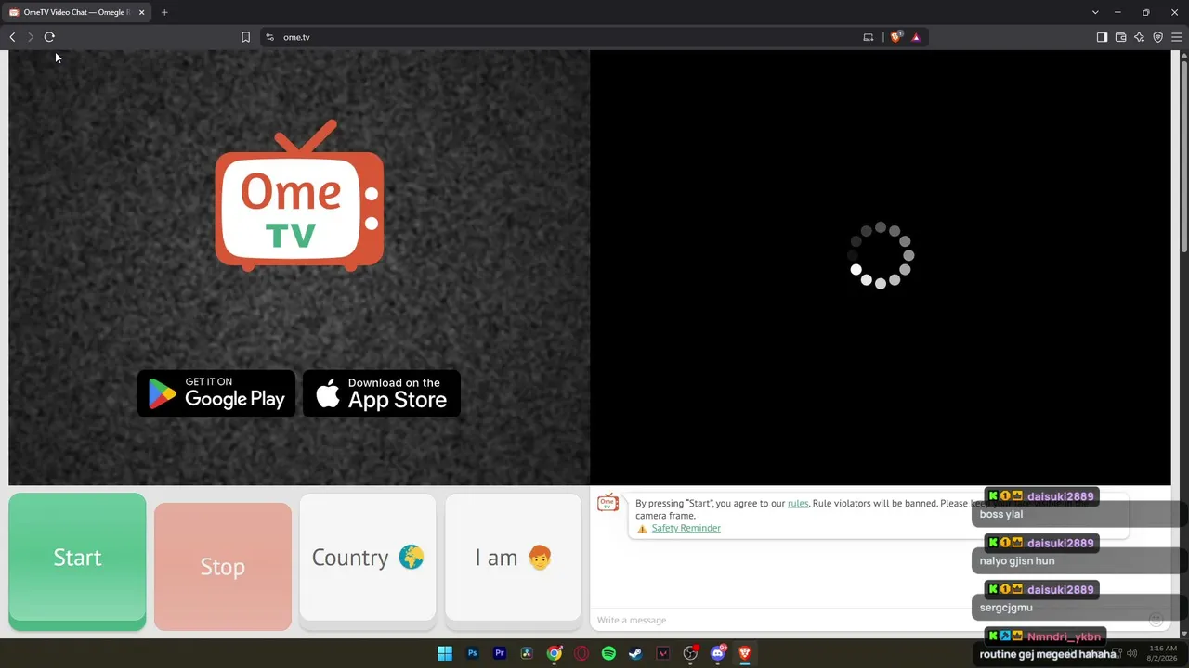The height and width of the screenshot is (668, 1189).
Task: Open the Safety Reminder link
Action: tap(686, 529)
